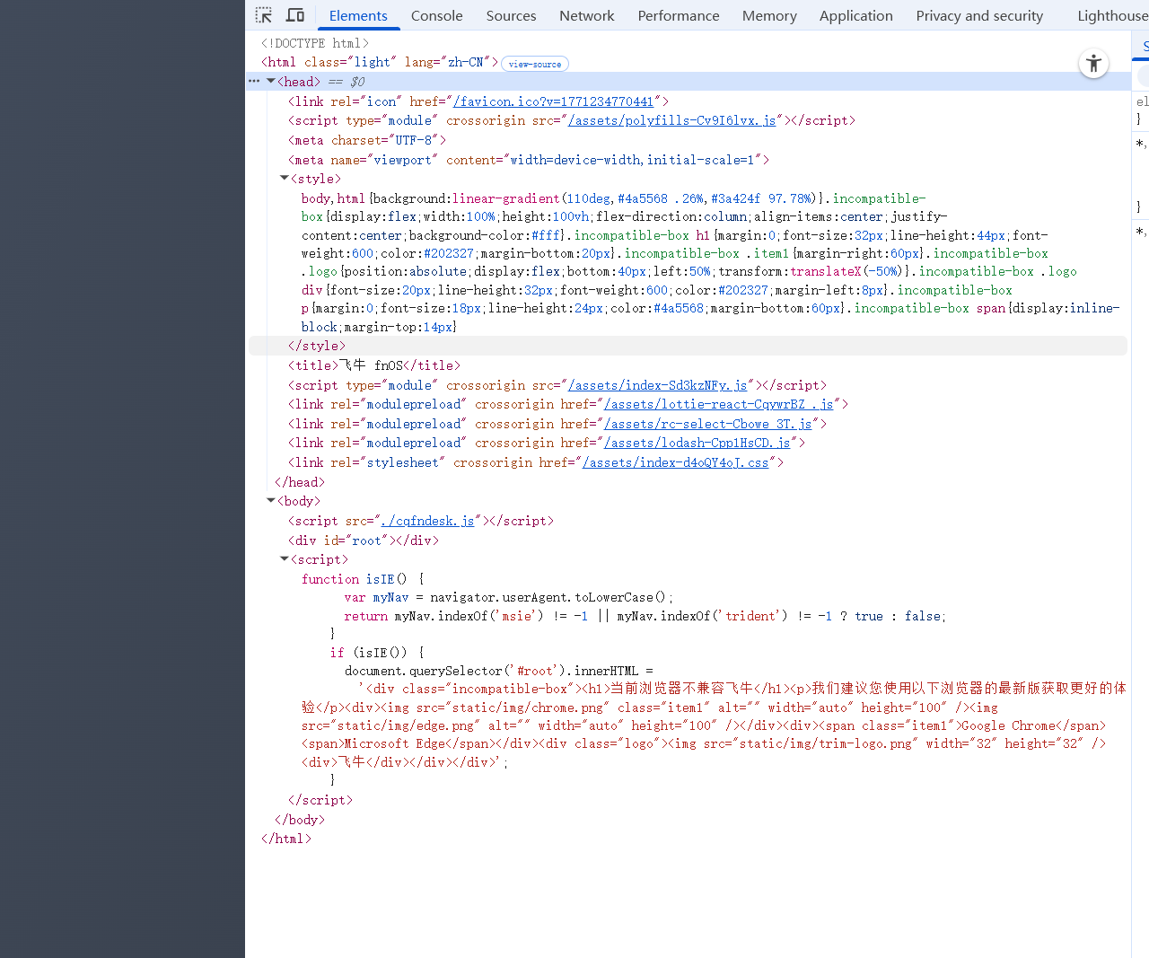Select the title element line
This screenshot has width=1149, height=958.
pyautogui.click(x=373, y=365)
